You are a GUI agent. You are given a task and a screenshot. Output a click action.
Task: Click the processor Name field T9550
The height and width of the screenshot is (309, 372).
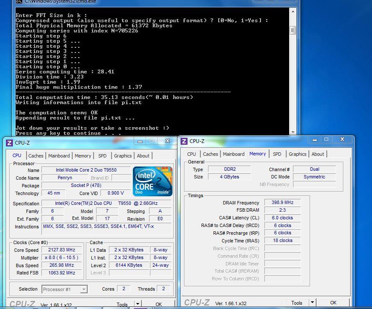point(86,170)
